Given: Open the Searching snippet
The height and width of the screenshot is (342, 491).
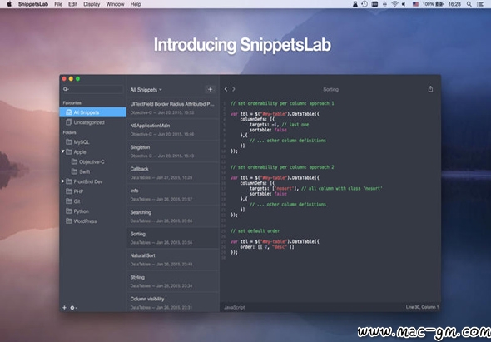Looking at the screenshot, I should (173, 216).
